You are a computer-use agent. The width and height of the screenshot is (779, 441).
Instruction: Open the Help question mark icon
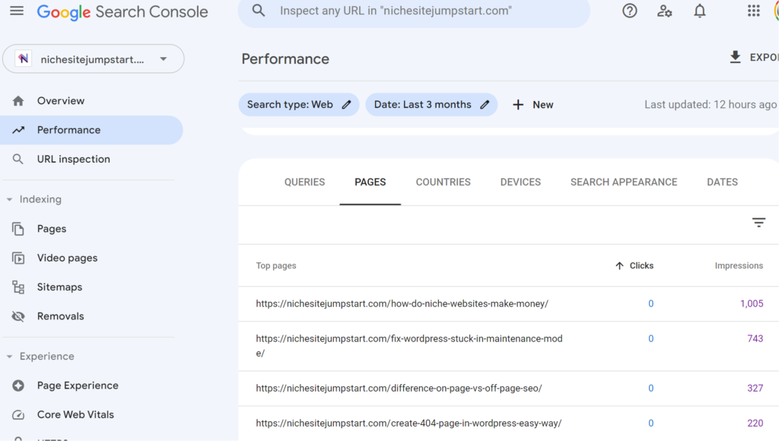point(629,11)
